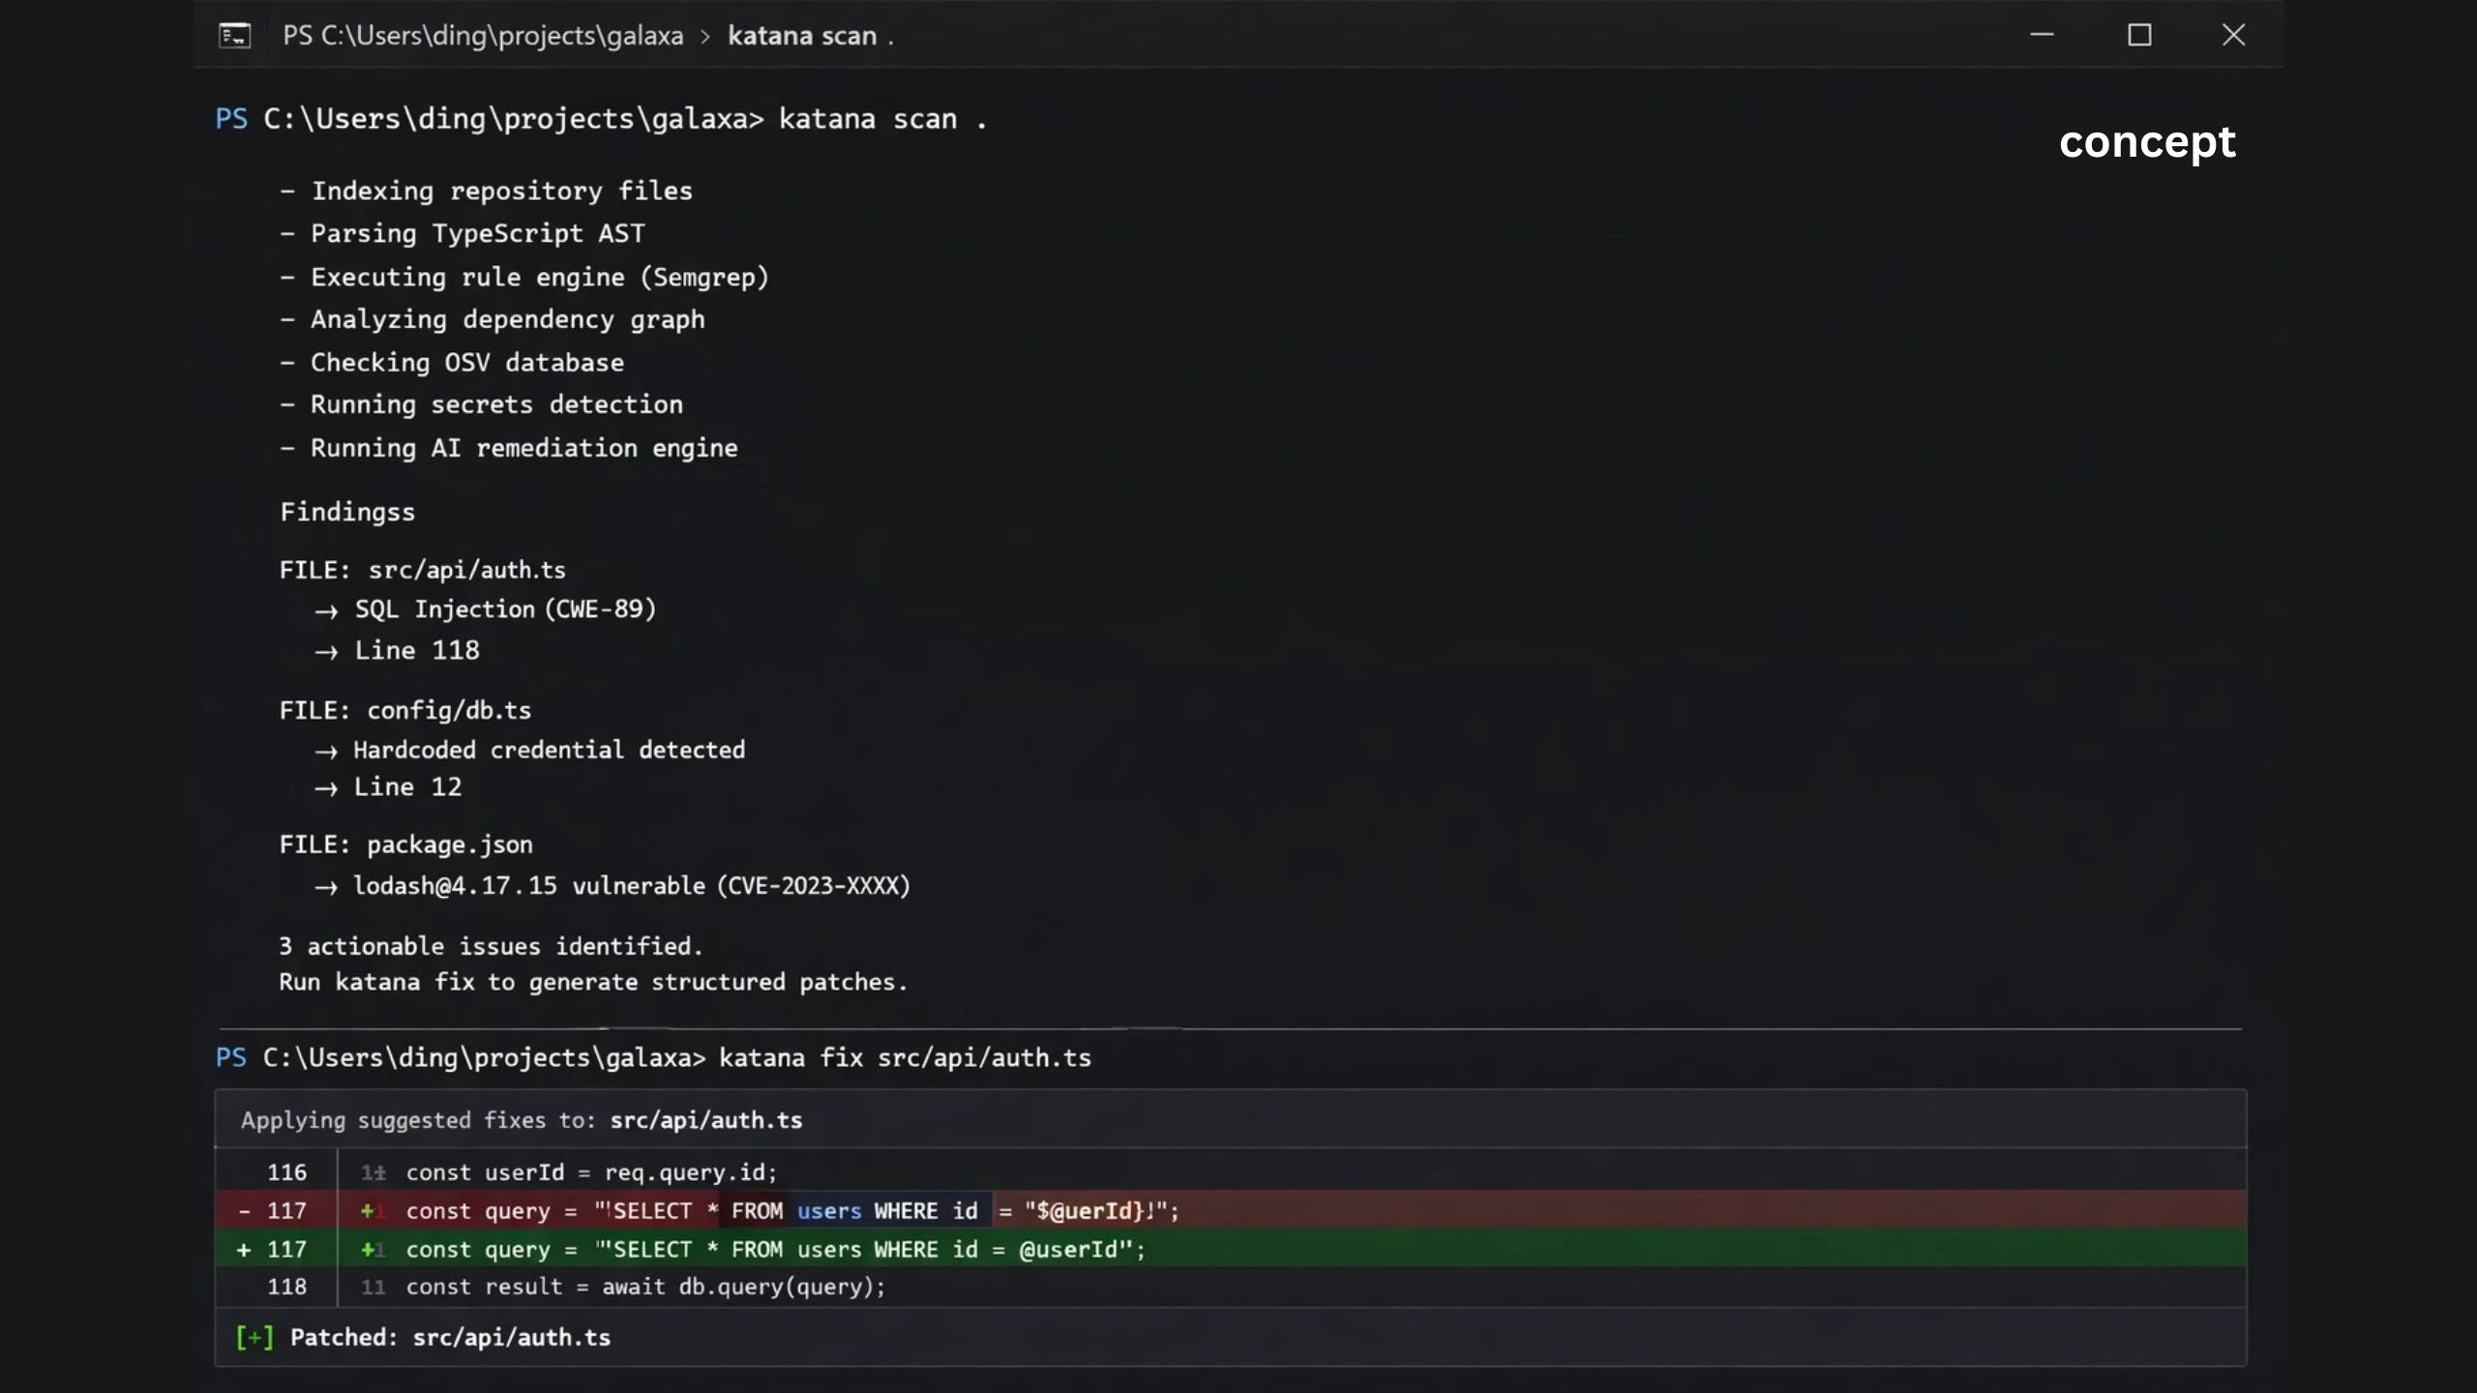The width and height of the screenshot is (2477, 1393).
Task: Minimize the PowerShell window
Action: 2042,35
